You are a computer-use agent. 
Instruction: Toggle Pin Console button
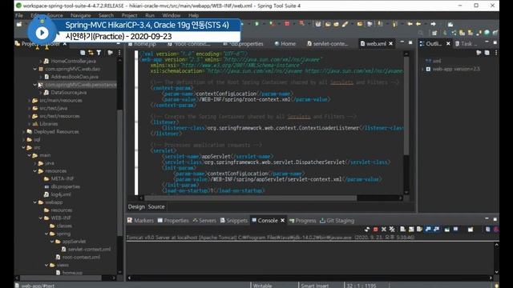coord(446,230)
